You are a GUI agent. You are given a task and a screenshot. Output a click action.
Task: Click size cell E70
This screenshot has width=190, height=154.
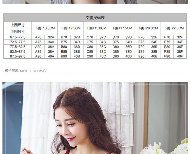tap(141, 37)
